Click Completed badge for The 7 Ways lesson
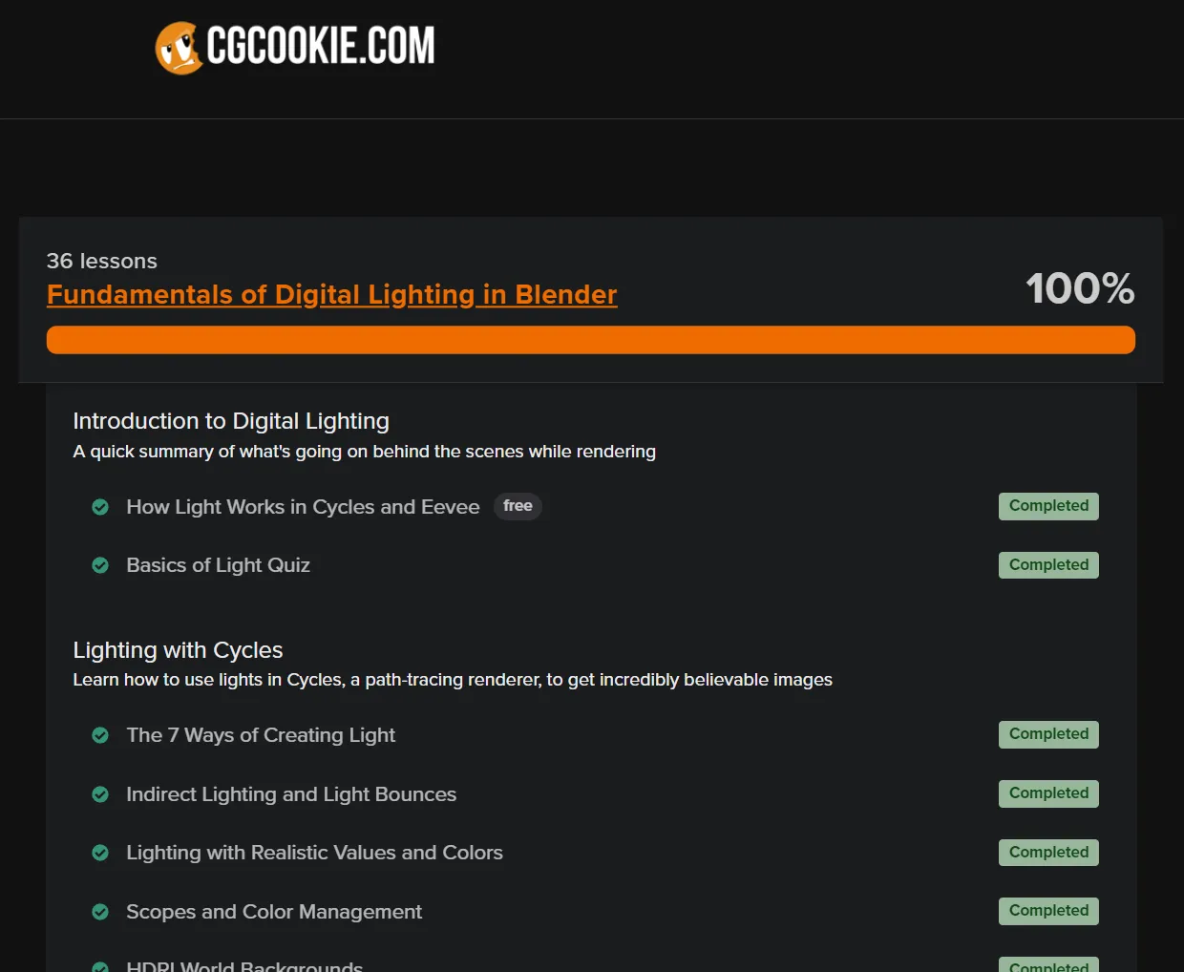 pyautogui.click(x=1048, y=734)
